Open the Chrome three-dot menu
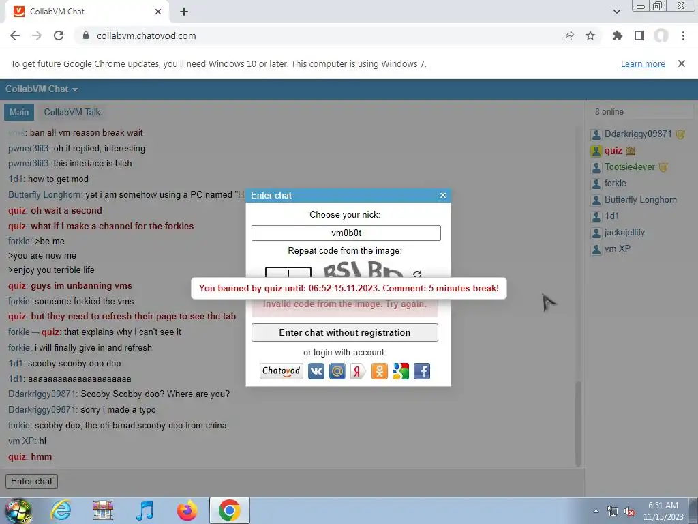This screenshot has width=698, height=524. click(683, 35)
